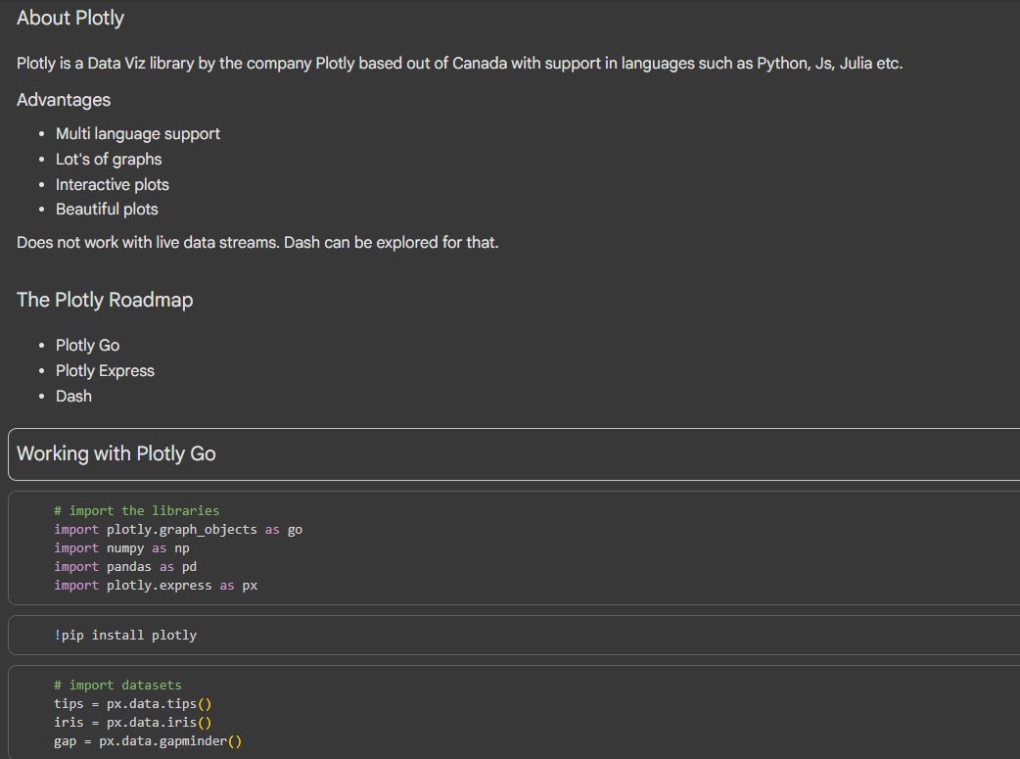The width and height of the screenshot is (1020, 759).
Task: Click the 'import numpy as np' line
Action: [121, 548]
